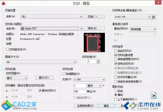
Task: Open the plot style table editor icon
Action: (x=153, y=17)
